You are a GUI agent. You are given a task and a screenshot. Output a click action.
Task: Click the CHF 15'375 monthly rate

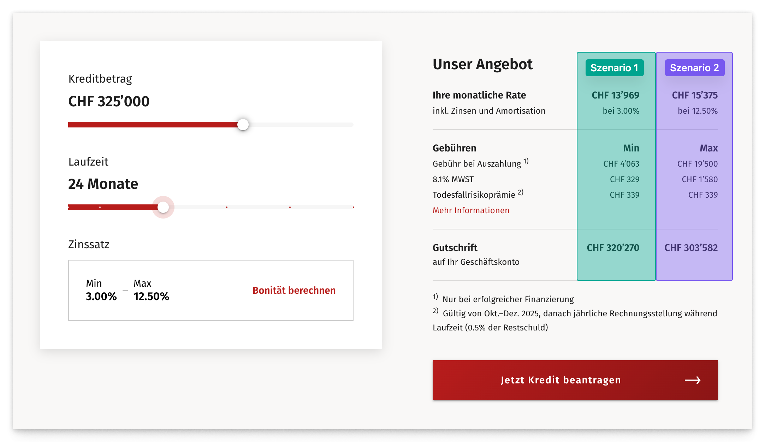point(694,95)
